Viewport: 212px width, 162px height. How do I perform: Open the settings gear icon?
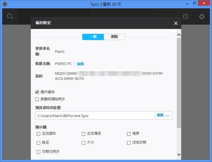[x=202, y=17]
